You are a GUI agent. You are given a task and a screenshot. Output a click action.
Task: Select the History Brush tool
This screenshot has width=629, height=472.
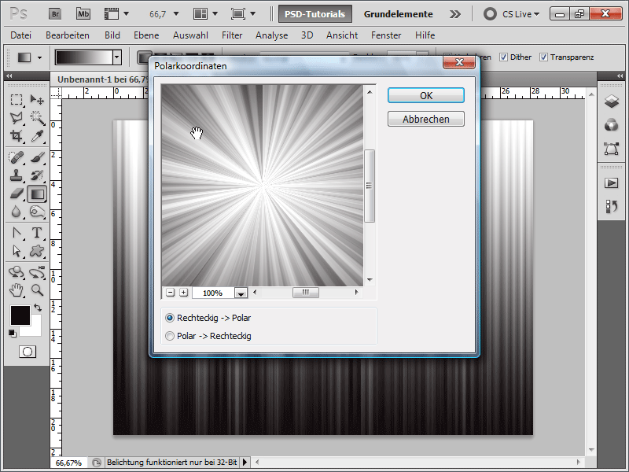pos(37,175)
